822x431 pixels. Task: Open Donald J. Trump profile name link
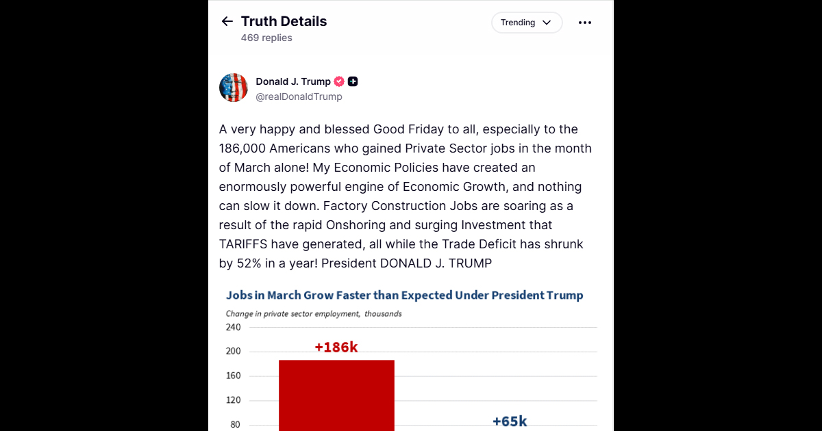(293, 81)
